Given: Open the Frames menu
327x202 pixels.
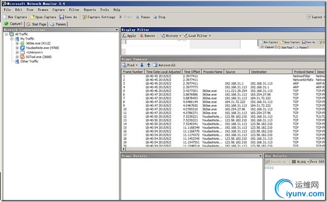Looking at the screenshot, I should coord(43,10).
